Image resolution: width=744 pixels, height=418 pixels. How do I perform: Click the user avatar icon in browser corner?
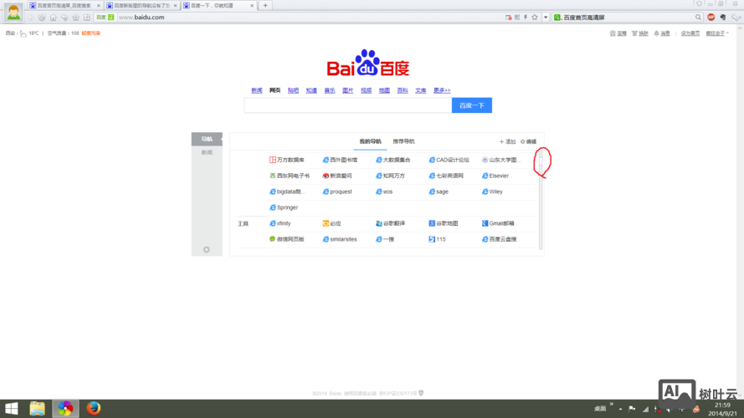coord(13,12)
